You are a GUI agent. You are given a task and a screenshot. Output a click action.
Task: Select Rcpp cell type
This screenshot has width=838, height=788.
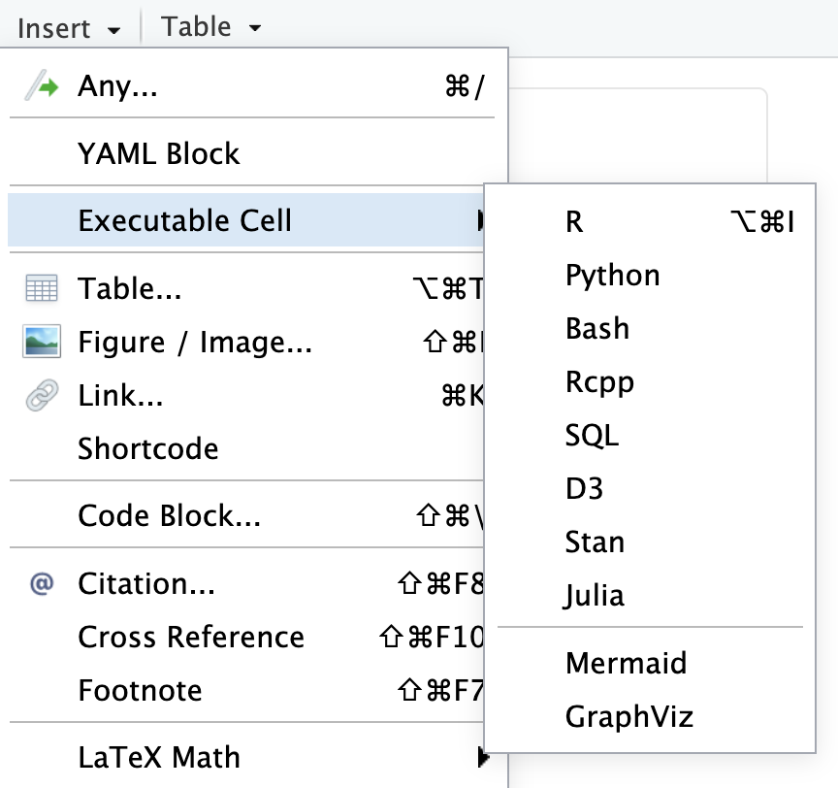click(x=599, y=382)
